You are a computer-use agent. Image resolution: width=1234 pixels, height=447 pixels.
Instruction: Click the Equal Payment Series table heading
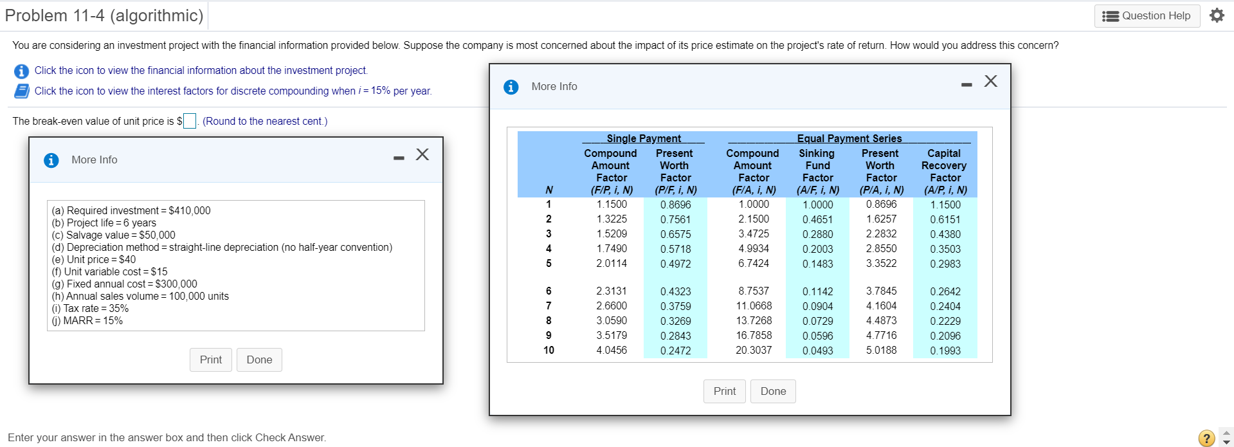point(849,138)
